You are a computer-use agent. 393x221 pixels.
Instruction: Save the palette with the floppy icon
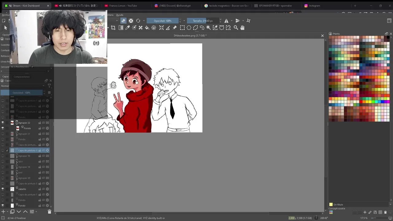tap(375, 212)
